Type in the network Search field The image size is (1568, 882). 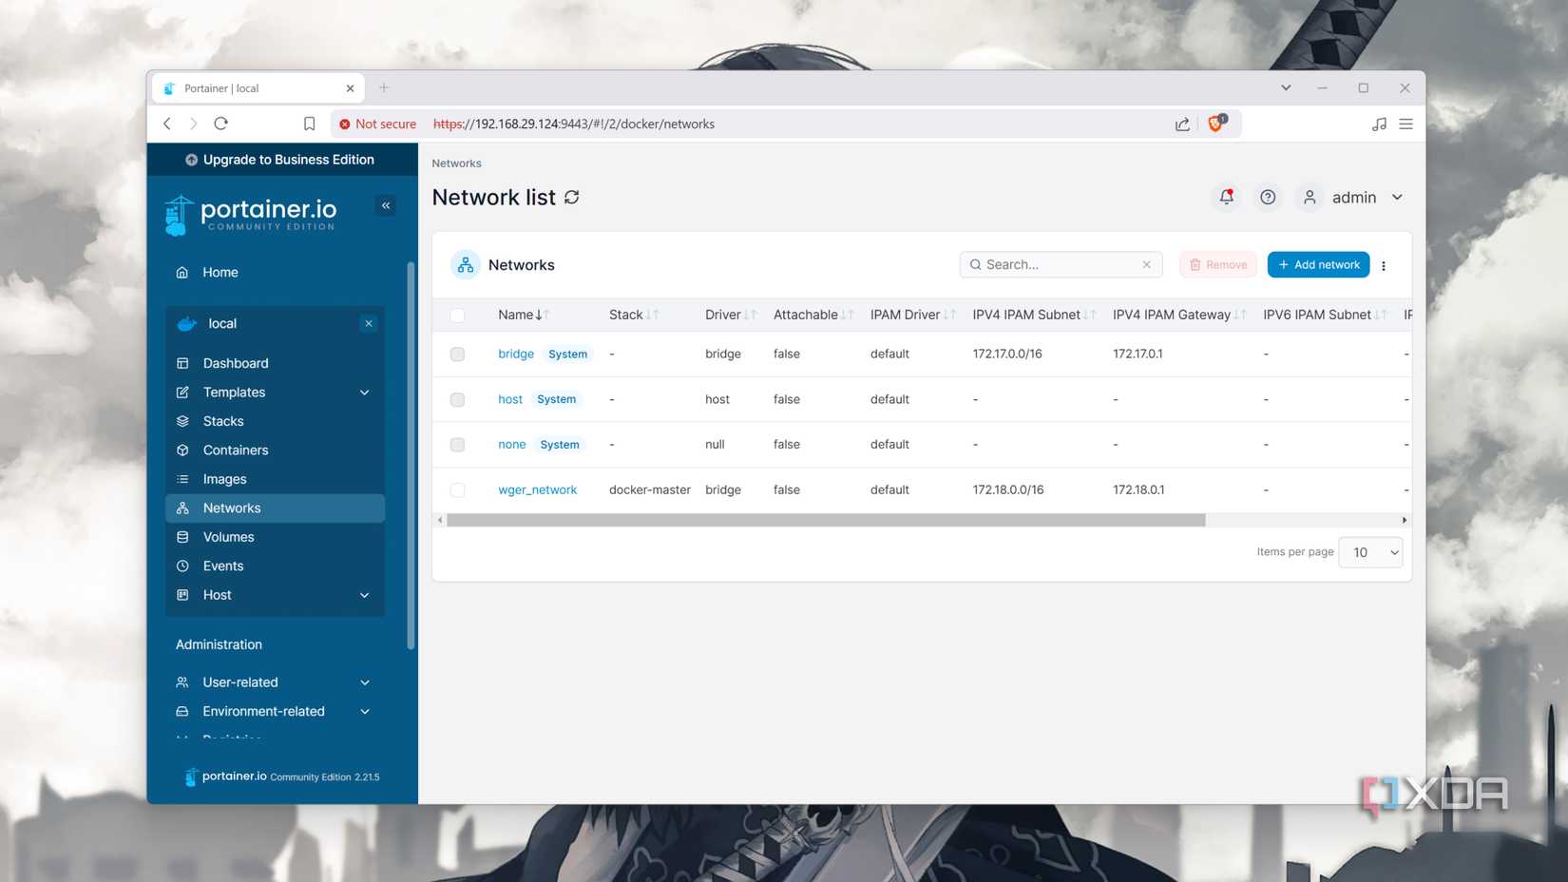pyautogui.click(x=1055, y=264)
